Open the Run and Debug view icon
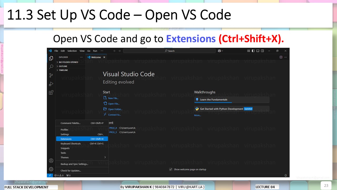The width and height of the screenshot is (337, 190). [51, 84]
